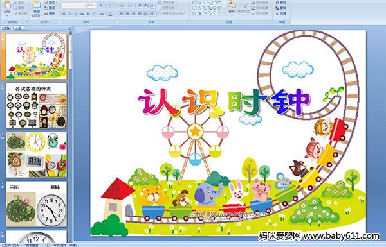
Task: Switch to the Slides pane tab
Action: [x=6, y=28]
